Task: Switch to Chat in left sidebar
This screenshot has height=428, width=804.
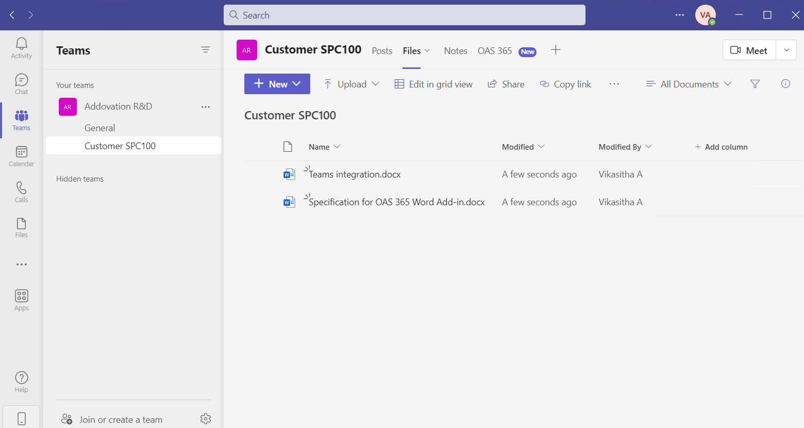Action: point(21,83)
